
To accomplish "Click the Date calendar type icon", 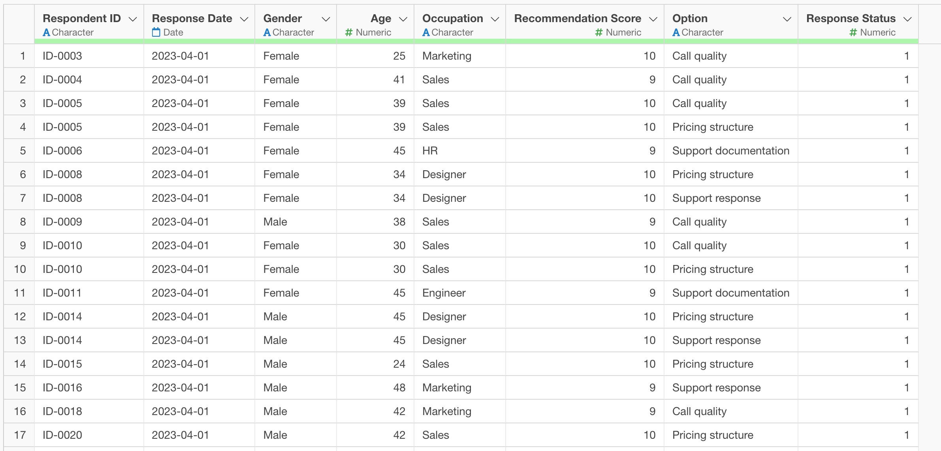I will click(156, 32).
